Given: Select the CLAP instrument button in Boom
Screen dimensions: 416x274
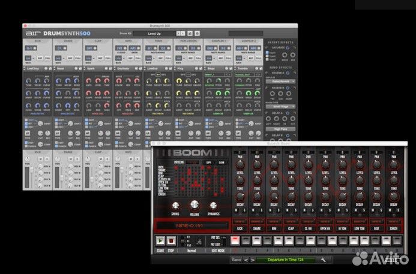Looking at the screenshot, I should (x=291, y=228).
